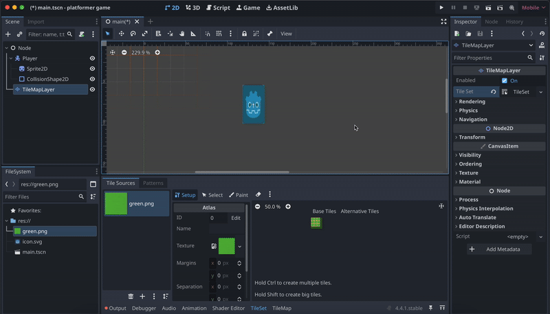Click the Edit button beside atlas ID
Viewport: 550px width, 314px height.
pos(235,218)
